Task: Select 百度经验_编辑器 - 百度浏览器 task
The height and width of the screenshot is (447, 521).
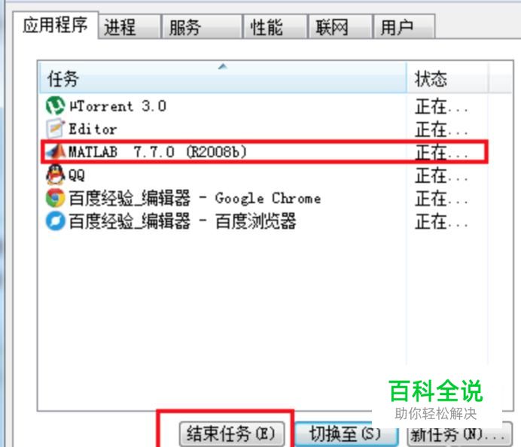Action: pyautogui.click(x=182, y=221)
